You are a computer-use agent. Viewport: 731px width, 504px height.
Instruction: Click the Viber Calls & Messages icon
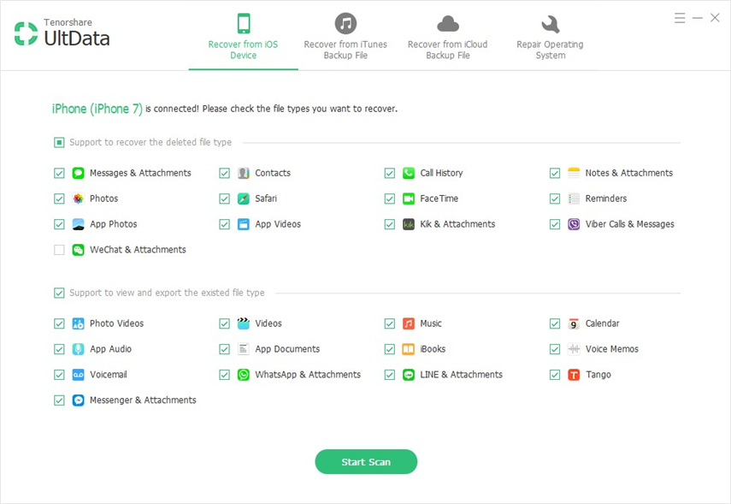click(574, 224)
